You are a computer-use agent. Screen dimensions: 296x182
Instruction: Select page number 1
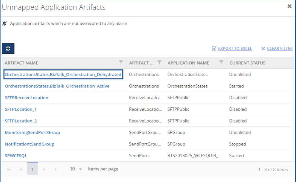tap(32, 169)
